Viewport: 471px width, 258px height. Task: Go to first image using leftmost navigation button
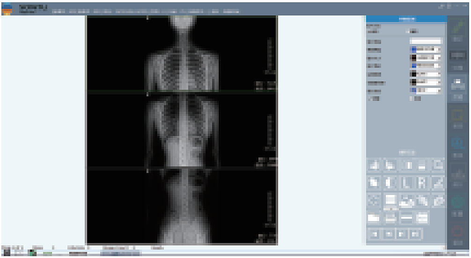point(374,234)
